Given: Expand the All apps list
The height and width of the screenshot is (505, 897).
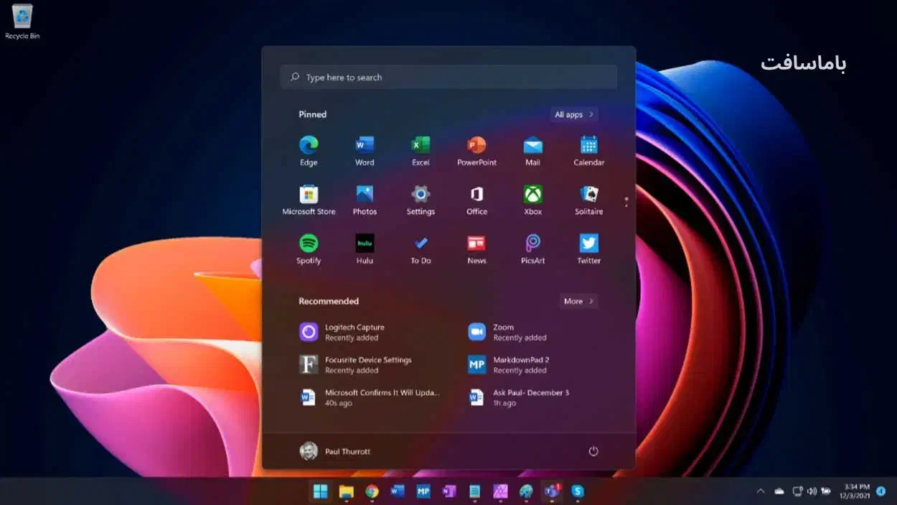Looking at the screenshot, I should pyautogui.click(x=574, y=115).
